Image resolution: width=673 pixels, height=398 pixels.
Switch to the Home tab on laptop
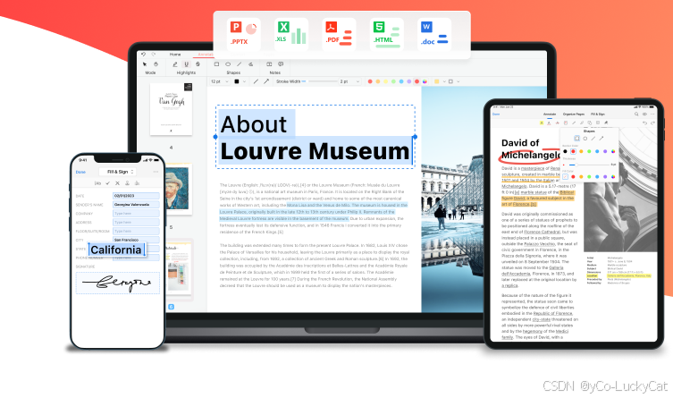[x=175, y=55]
